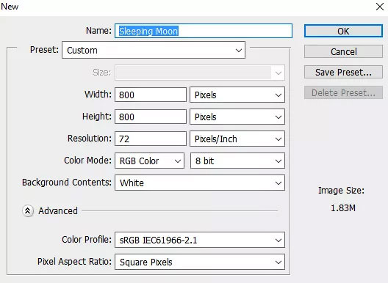Cancel the new document dialog
The image size is (388, 283).
[343, 51]
